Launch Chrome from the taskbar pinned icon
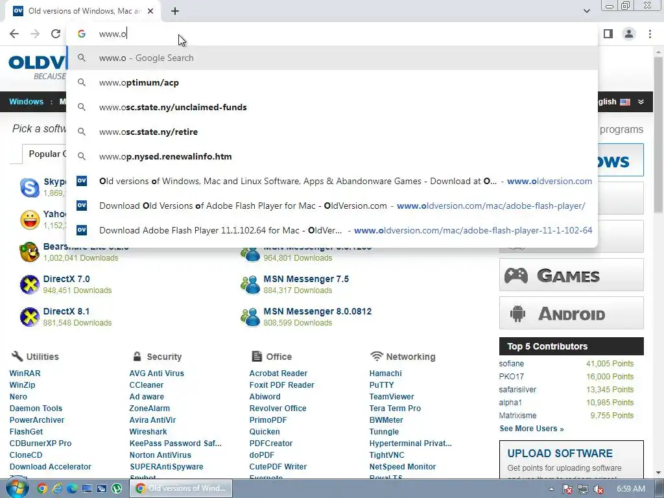The width and height of the screenshot is (664, 498). [x=42, y=489]
